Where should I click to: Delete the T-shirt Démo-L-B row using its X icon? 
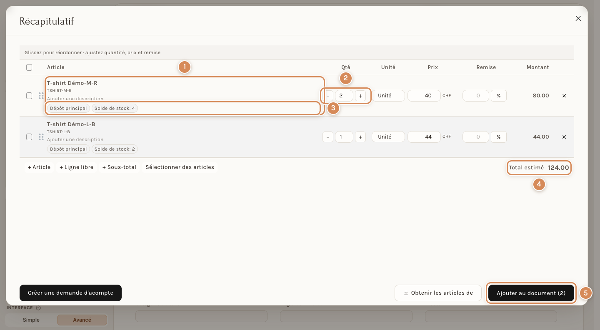pos(564,137)
